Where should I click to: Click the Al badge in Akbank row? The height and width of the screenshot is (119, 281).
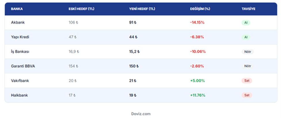click(x=246, y=22)
